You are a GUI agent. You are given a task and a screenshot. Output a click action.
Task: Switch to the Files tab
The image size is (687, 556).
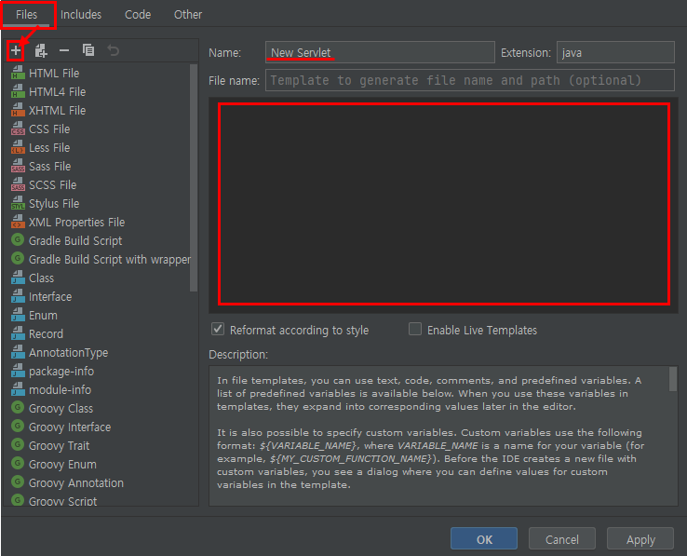[27, 15]
